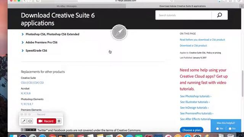
Task: Open a new Safari tab with plus
Action: [242, 6]
